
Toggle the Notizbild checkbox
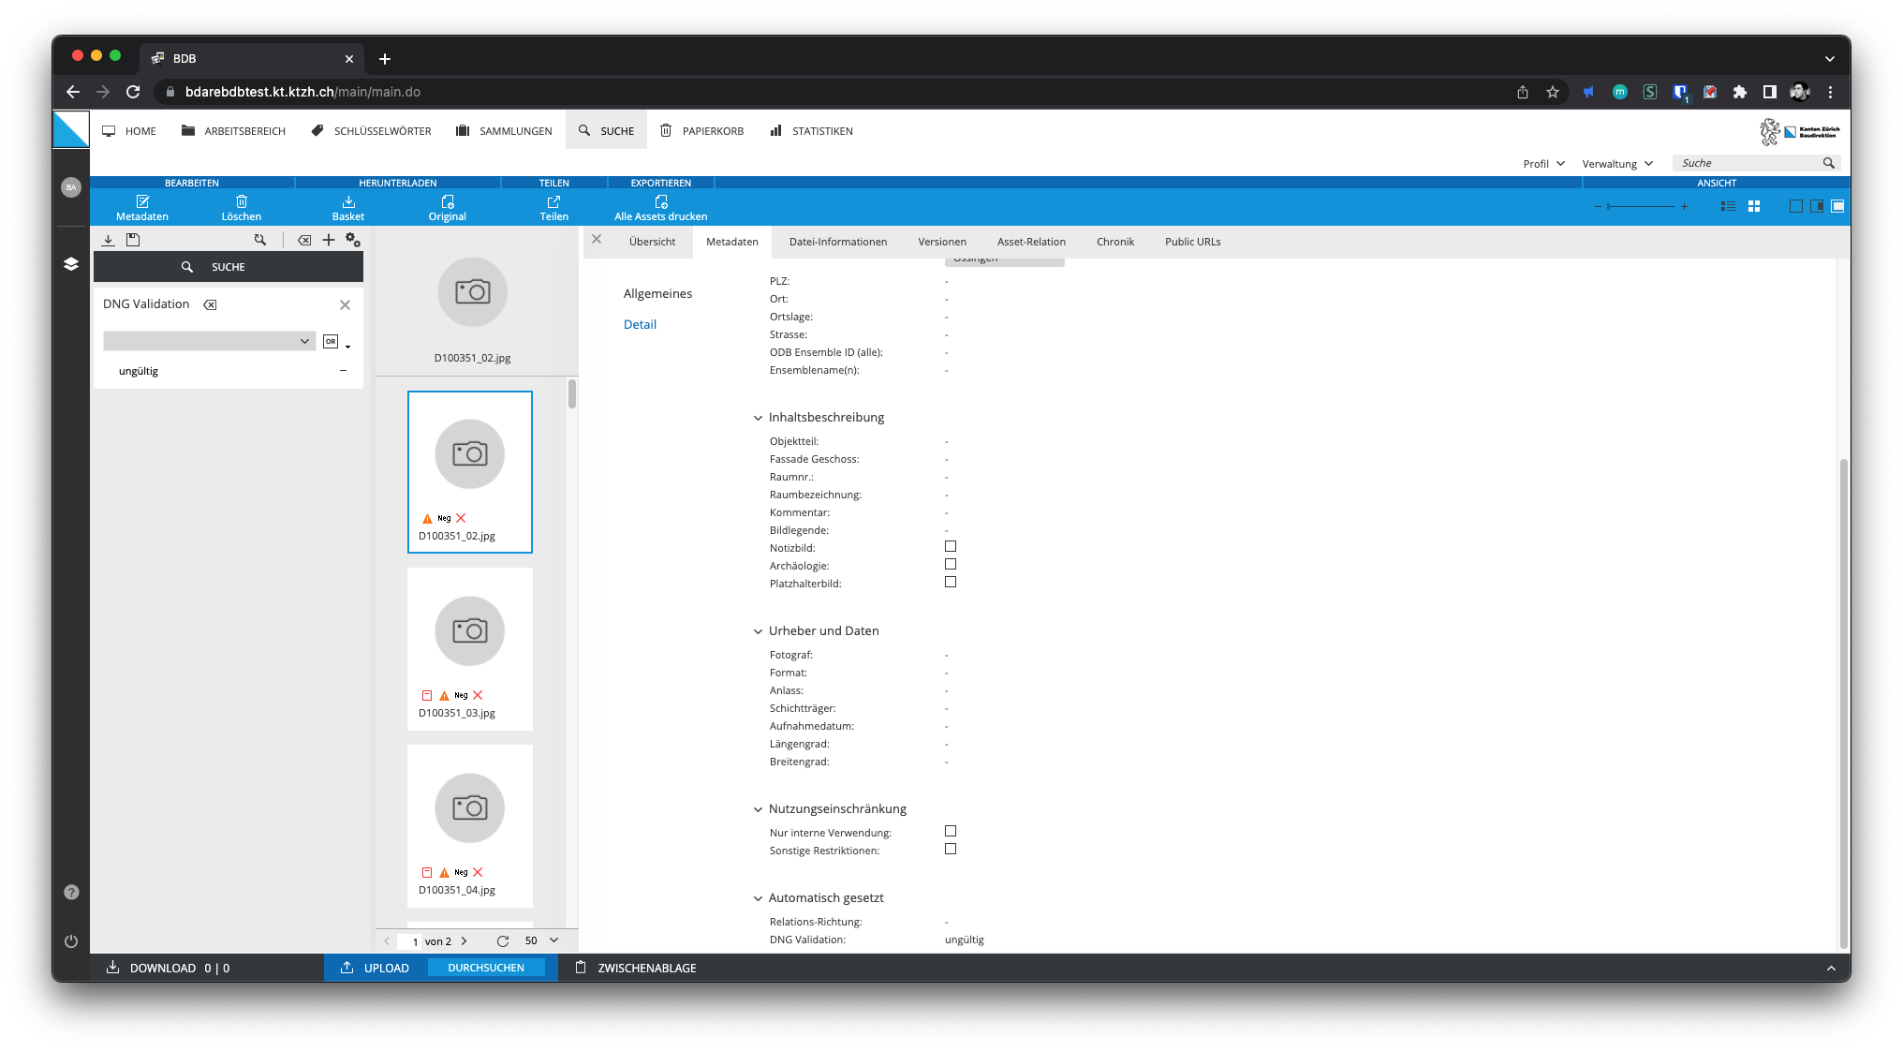tap(951, 546)
